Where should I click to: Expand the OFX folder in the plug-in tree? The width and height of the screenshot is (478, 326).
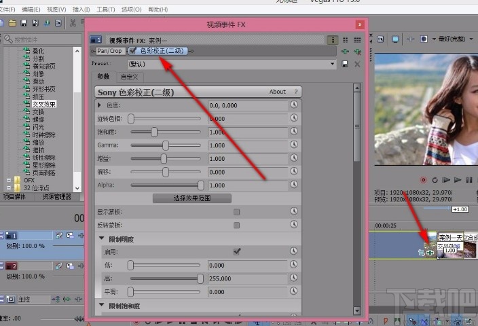(x=9, y=180)
